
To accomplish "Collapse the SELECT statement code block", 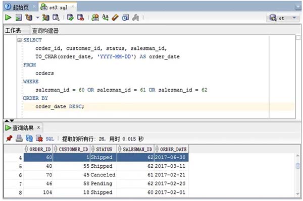I will point(20,40).
